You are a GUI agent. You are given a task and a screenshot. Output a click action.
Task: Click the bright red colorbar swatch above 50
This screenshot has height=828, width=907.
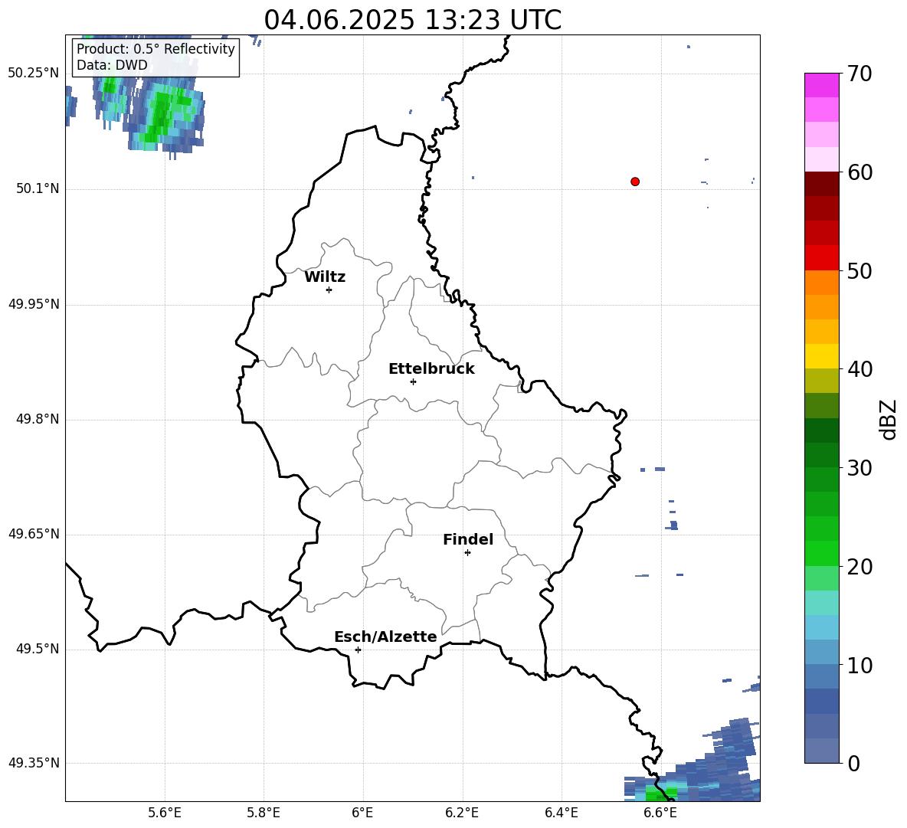pos(822,258)
